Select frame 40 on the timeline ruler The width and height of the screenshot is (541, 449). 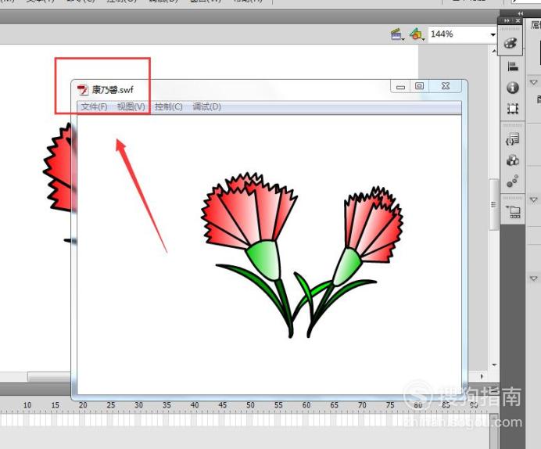(195, 405)
